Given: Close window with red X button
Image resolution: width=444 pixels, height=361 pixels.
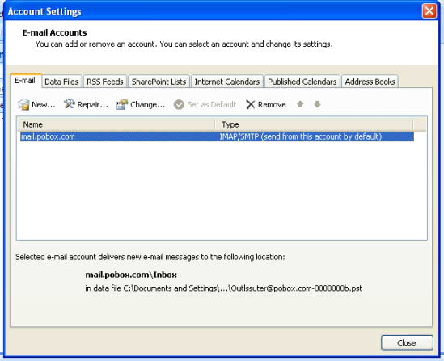Looking at the screenshot, I should click(429, 11).
